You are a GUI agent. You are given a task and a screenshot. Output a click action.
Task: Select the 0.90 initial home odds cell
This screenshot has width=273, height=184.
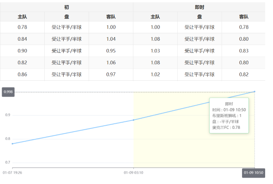coord(22,51)
